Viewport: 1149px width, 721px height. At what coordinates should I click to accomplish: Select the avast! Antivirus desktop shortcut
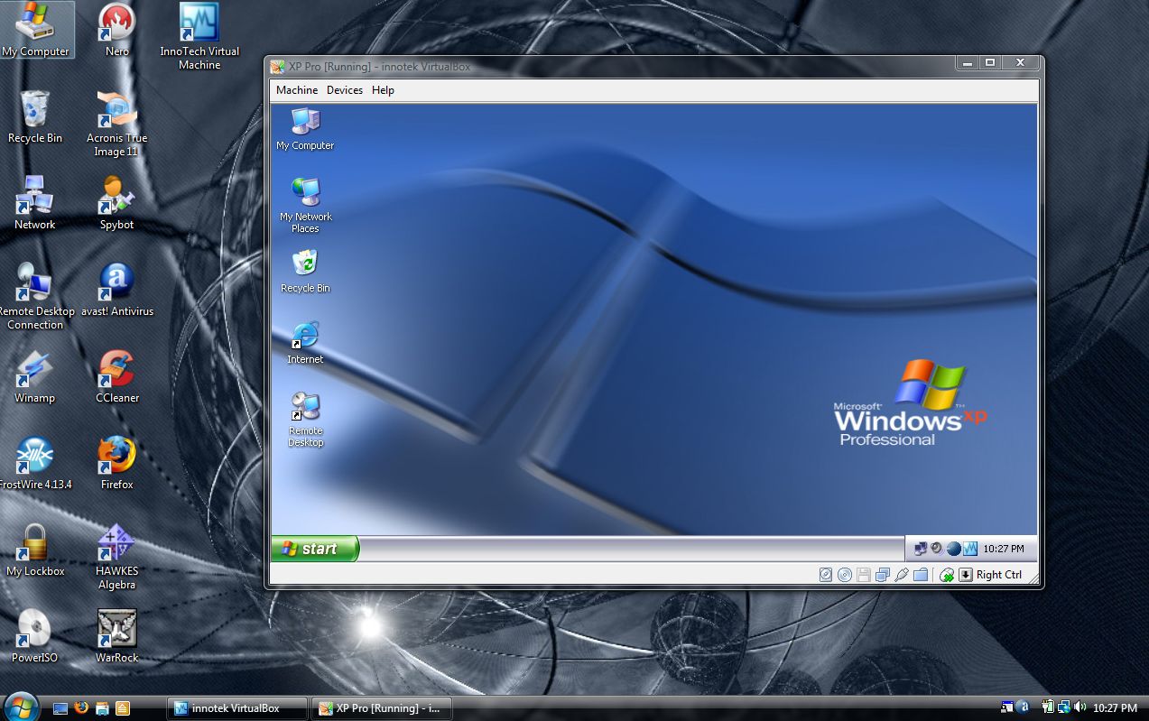tap(116, 291)
